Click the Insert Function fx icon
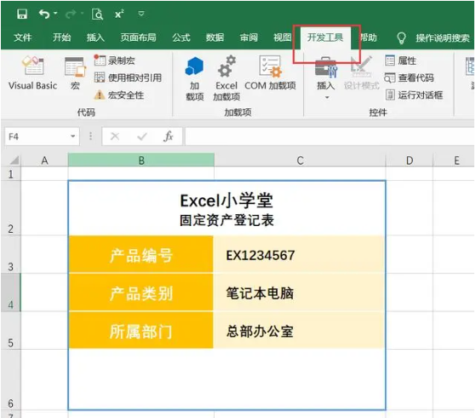 [x=169, y=136]
